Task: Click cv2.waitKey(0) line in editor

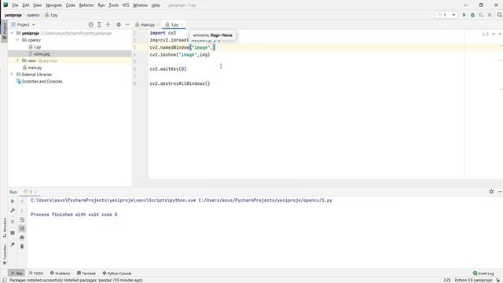Action: [168, 69]
